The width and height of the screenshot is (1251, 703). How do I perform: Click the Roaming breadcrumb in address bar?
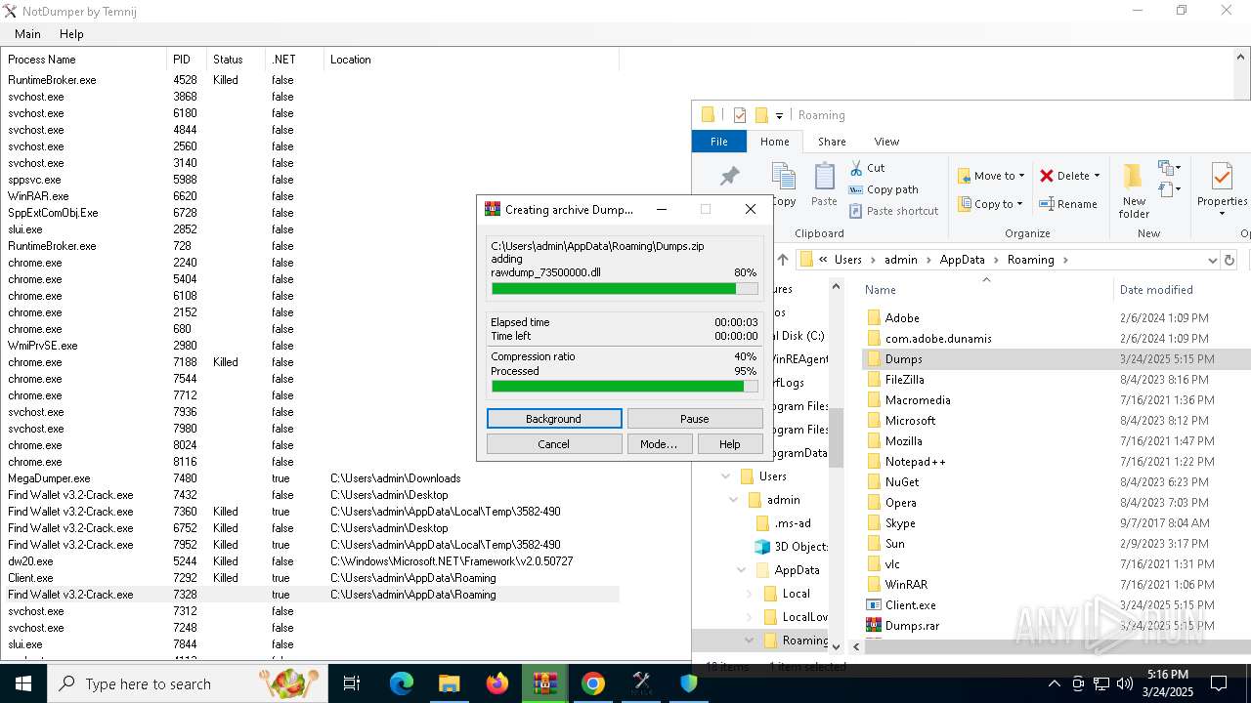[x=1030, y=260]
